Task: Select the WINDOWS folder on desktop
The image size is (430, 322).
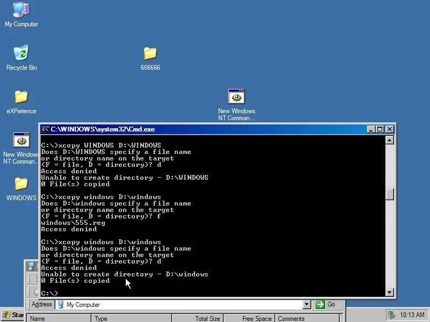Action: coord(21,189)
